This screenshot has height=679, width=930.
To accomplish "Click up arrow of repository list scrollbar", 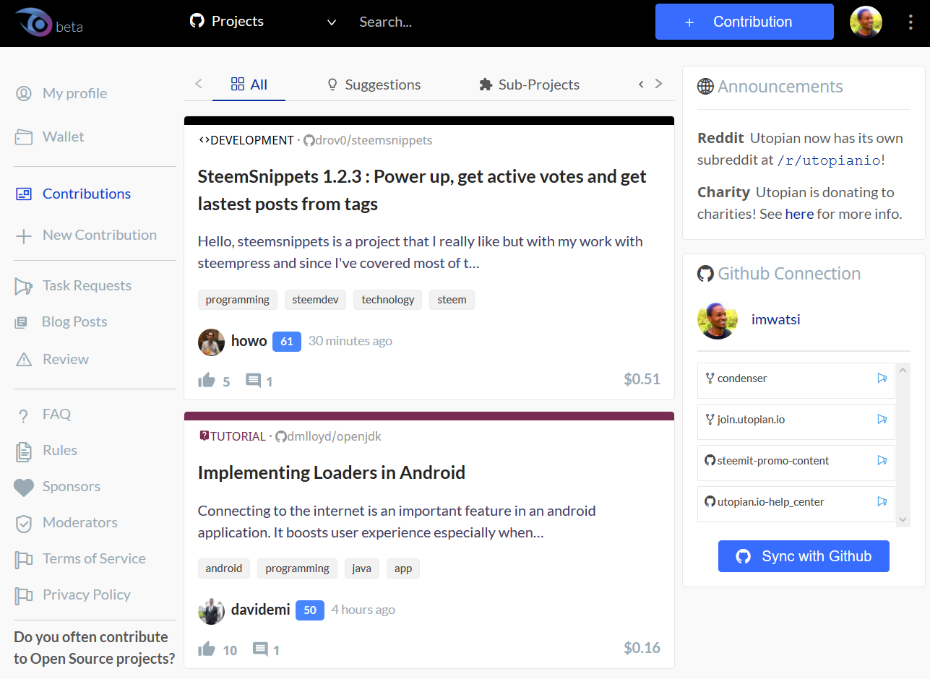I will coord(903,370).
